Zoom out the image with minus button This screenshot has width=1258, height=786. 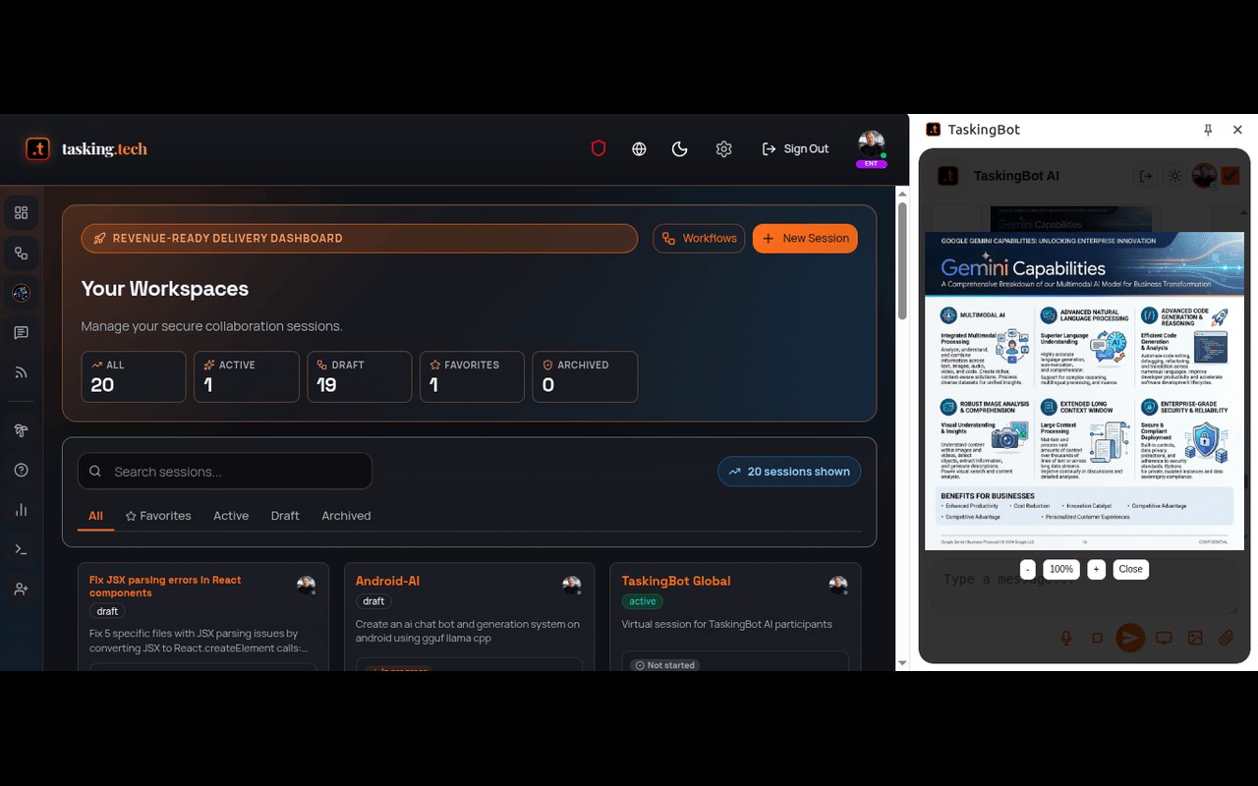(1028, 569)
